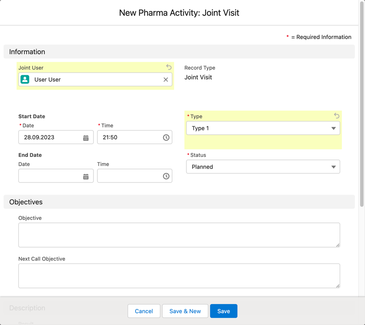This screenshot has width=365, height=325.
Task: Click into the Objective text area
Action: click(x=179, y=235)
